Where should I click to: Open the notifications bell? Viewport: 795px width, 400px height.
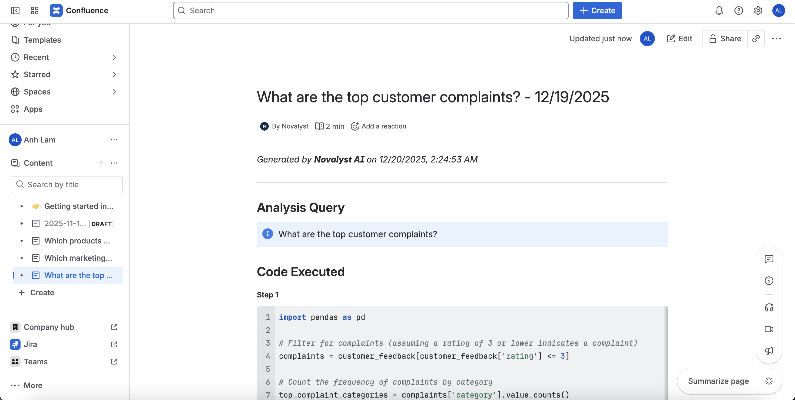tap(719, 11)
